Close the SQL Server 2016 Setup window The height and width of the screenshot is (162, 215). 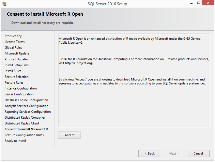(x=208, y=3)
